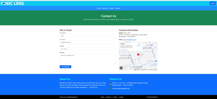Click the CAPITAL TOYOTA marker on the map
The width and height of the screenshot is (217, 99).
coord(156,61)
